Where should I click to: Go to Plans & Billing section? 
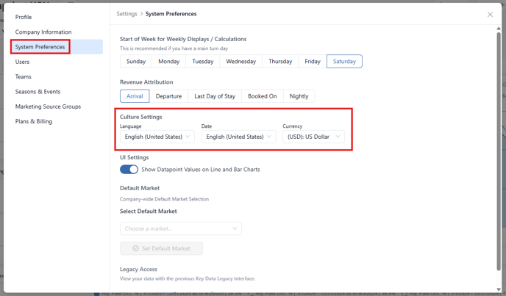click(34, 121)
